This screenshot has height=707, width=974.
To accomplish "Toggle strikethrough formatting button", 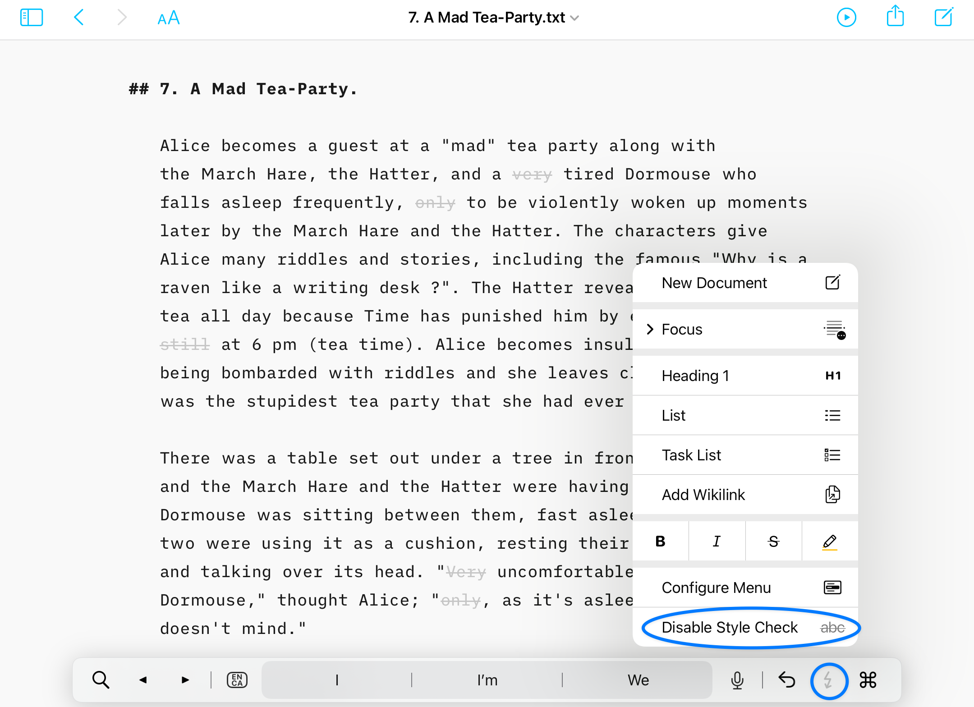I will [774, 541].
